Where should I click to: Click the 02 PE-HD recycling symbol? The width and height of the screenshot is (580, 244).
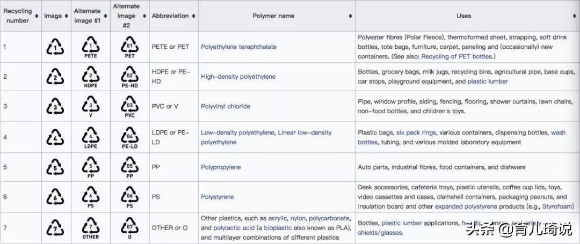pyautogui.click(x=129, y=77)
